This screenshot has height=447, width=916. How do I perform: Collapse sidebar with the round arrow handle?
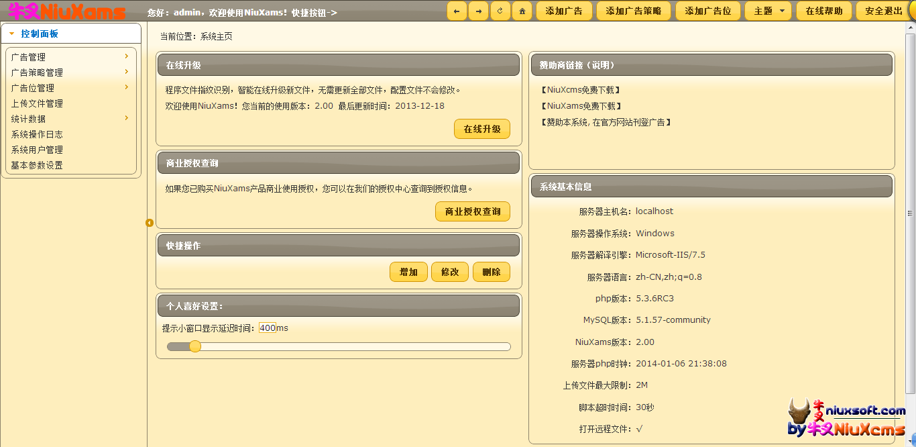coord(150,223)
